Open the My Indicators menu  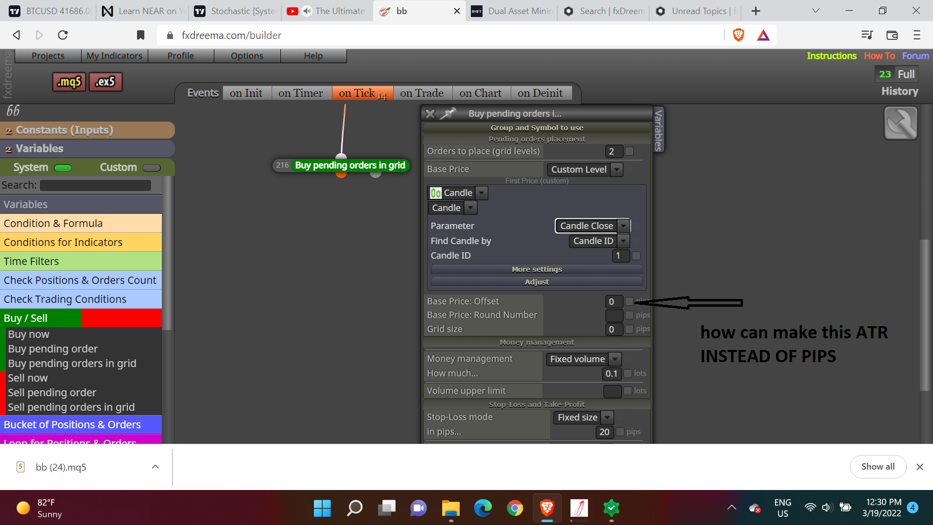114,56
